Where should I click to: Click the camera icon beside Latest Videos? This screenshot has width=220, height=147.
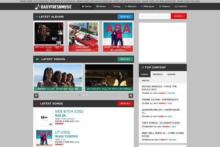pos(37,59)
